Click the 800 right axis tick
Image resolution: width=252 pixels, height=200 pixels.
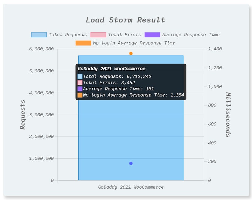(212, 105)
